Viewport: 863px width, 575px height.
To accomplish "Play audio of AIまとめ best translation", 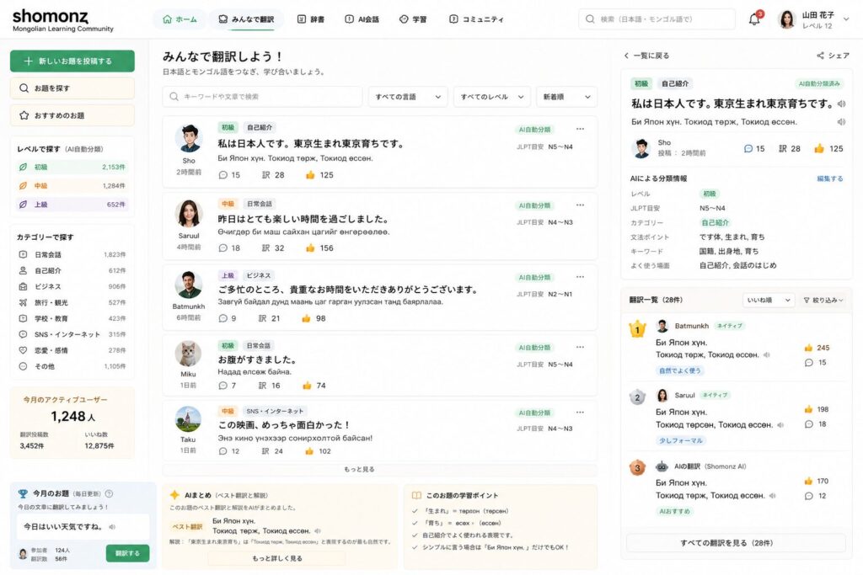I will (318, 531).
